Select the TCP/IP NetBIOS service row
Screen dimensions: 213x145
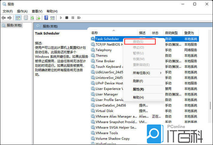pyautogui.click(x=145, y=44)
